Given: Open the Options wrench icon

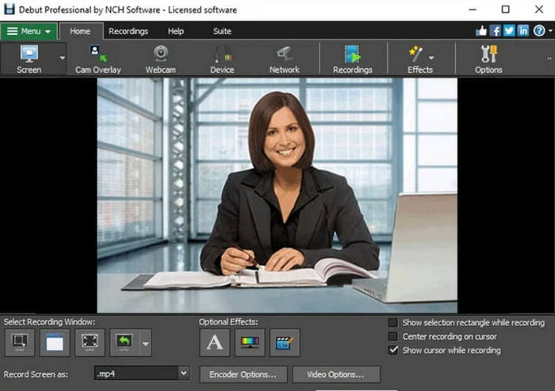Looking at the screenshot, I should pos(488,59).
